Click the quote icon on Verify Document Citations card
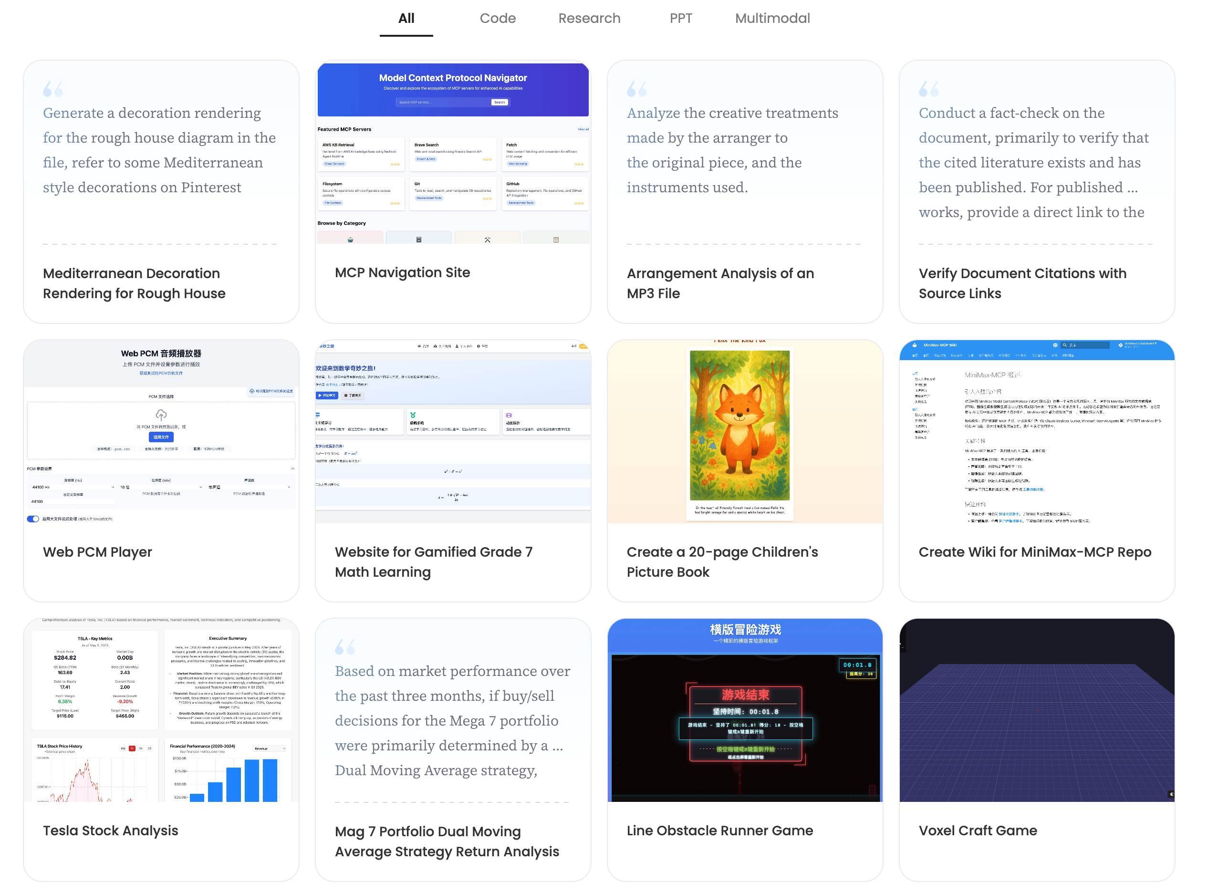This screenshot has height=893, width=1208. point(928,89)
